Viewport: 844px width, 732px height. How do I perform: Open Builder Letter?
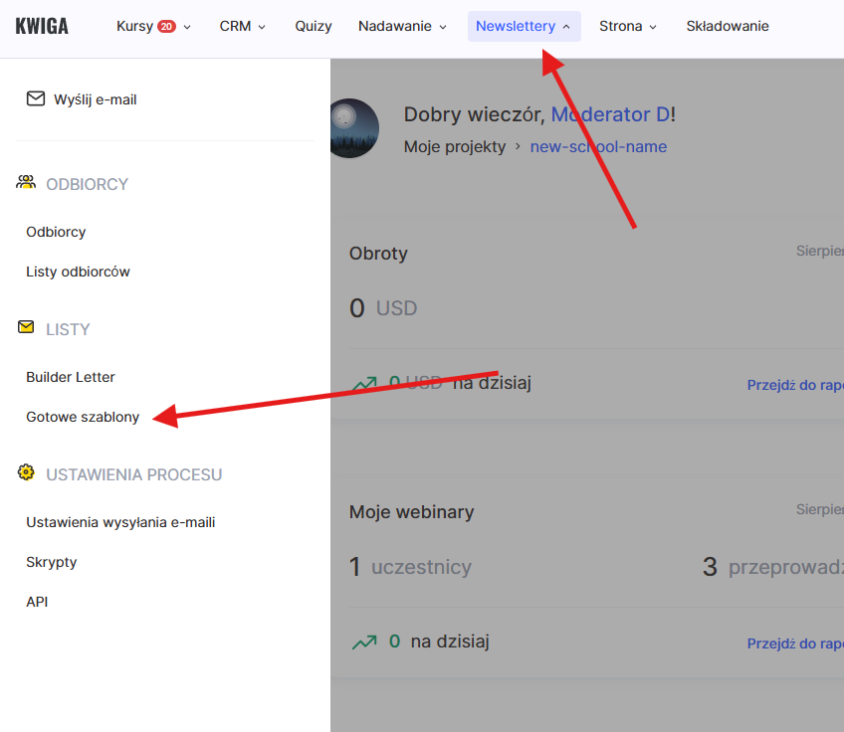[x=71, y=377]
